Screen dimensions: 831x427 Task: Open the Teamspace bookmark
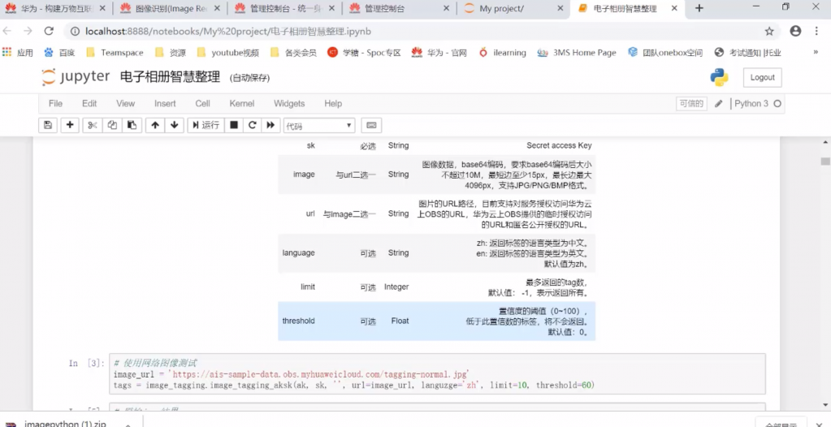(x=122, y=53)
